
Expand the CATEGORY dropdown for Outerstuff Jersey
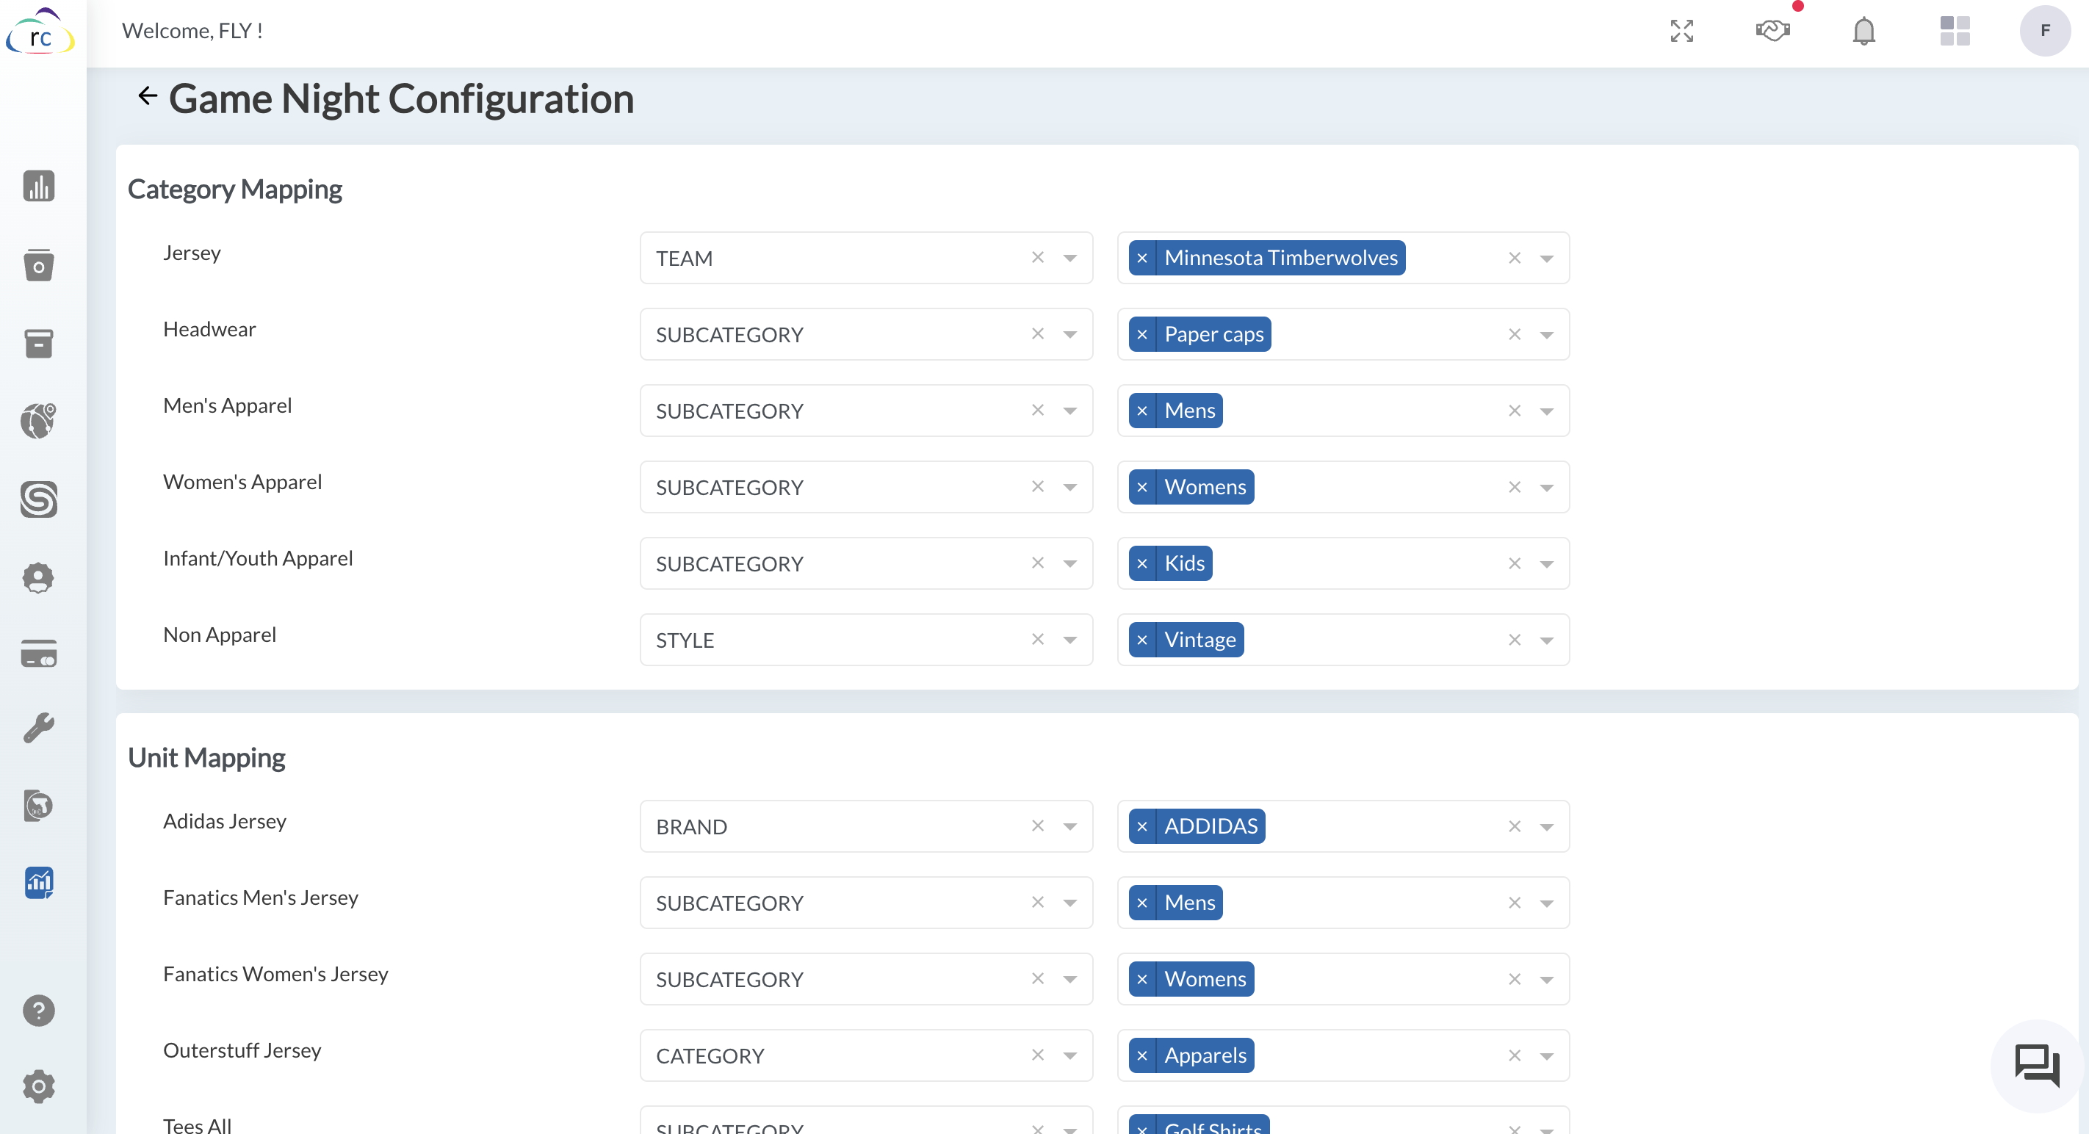(x=1069, y=1055)
